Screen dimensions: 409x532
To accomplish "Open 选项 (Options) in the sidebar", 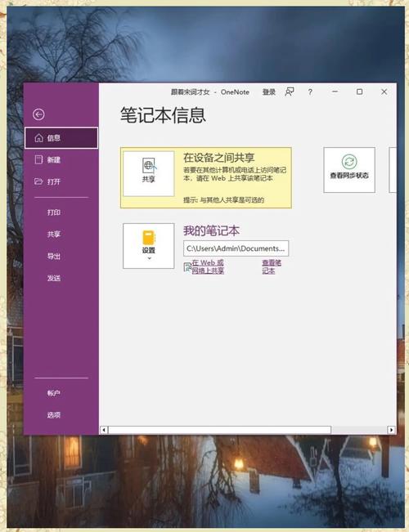I will (x=54, y=415).
